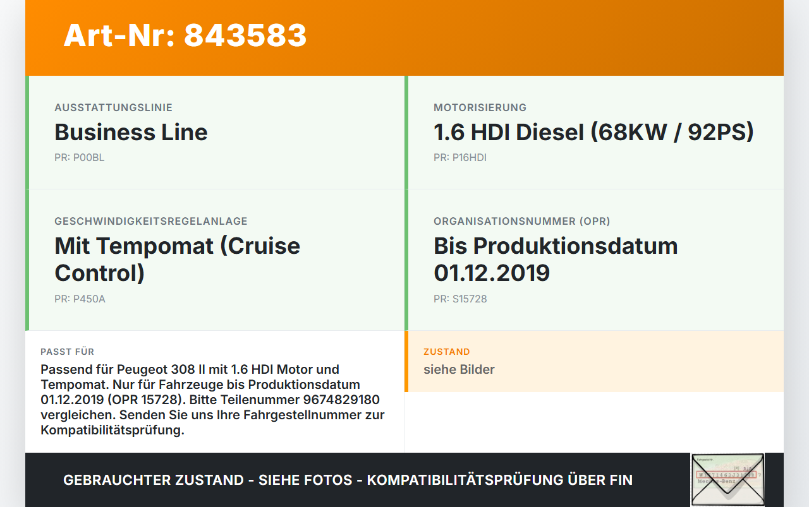Click the AUSSTATTUNGSLINIE label

point(113,108)
